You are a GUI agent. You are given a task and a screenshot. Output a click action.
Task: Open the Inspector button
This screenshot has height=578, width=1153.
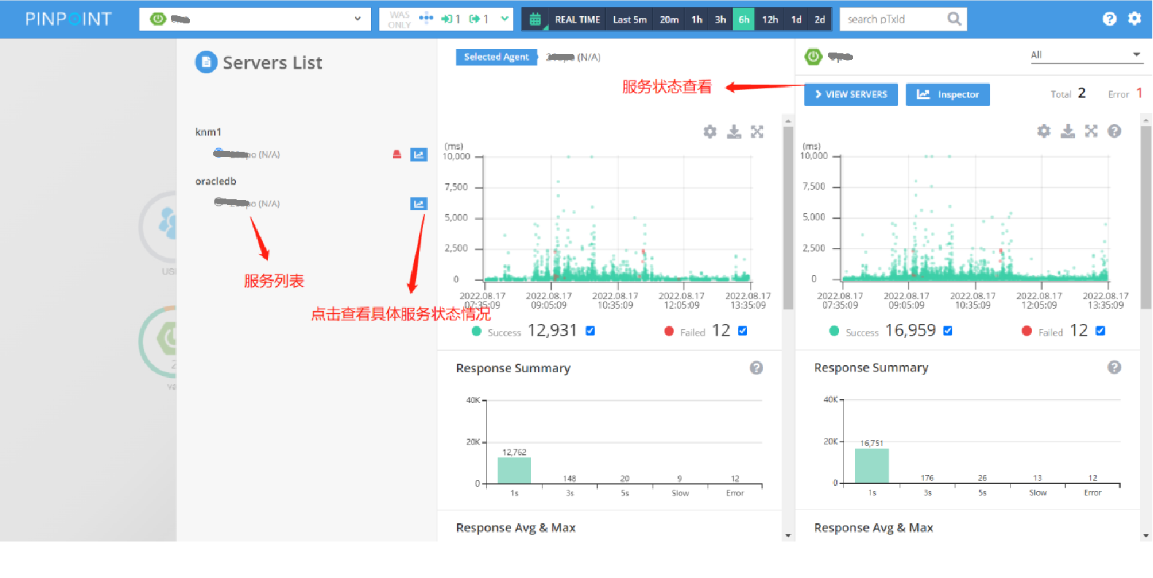[x=948, y=94]
